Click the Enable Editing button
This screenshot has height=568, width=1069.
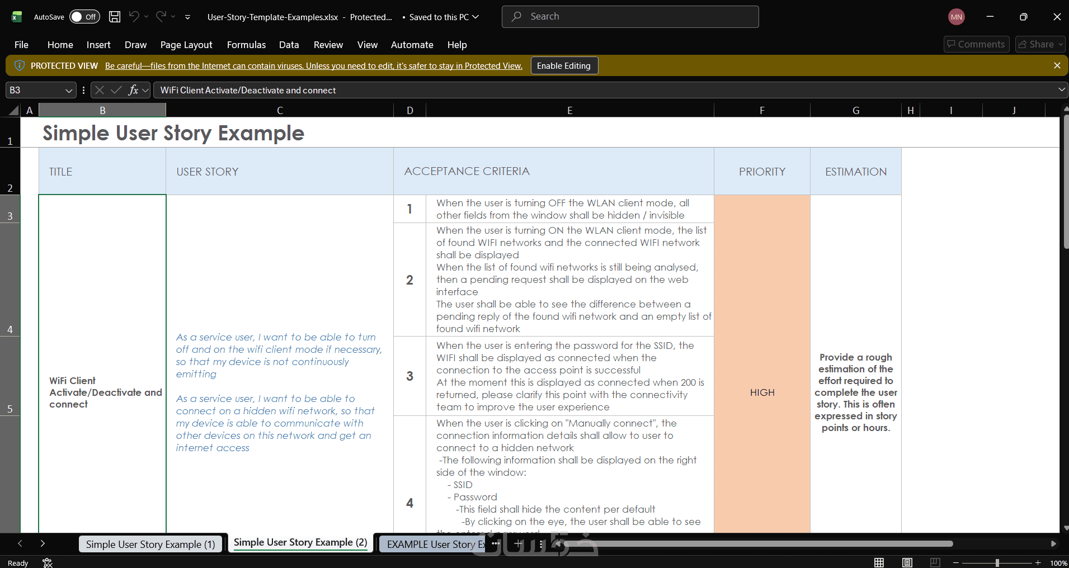564,65
